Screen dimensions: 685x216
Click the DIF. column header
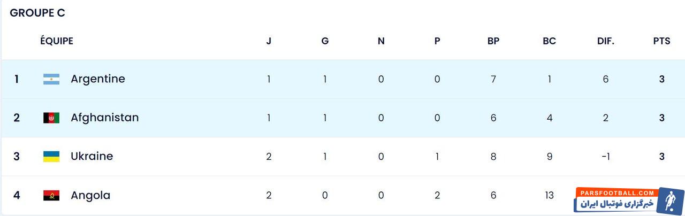(606, 41)
